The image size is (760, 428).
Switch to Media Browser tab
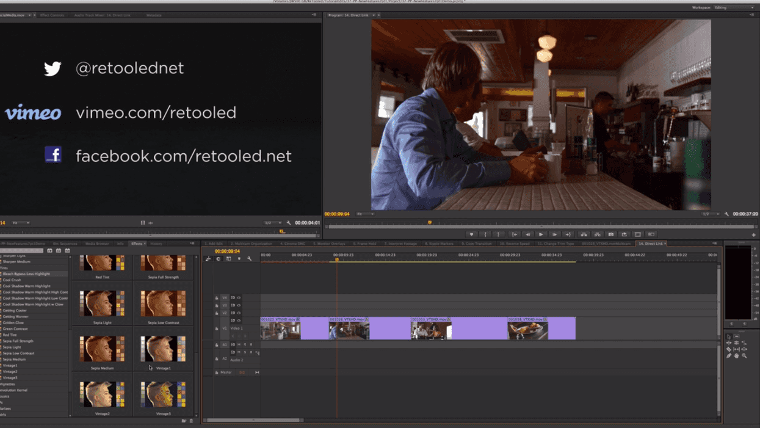pyautogui.click(x=97, y=244)
